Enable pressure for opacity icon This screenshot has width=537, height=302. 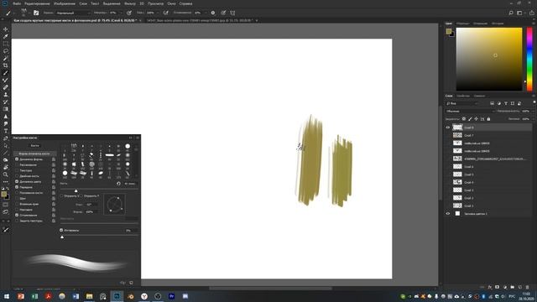(129, 13)
